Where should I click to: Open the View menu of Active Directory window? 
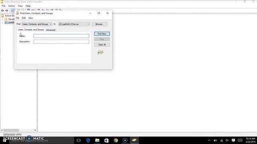pyautogui.click(x=20, y=6)
